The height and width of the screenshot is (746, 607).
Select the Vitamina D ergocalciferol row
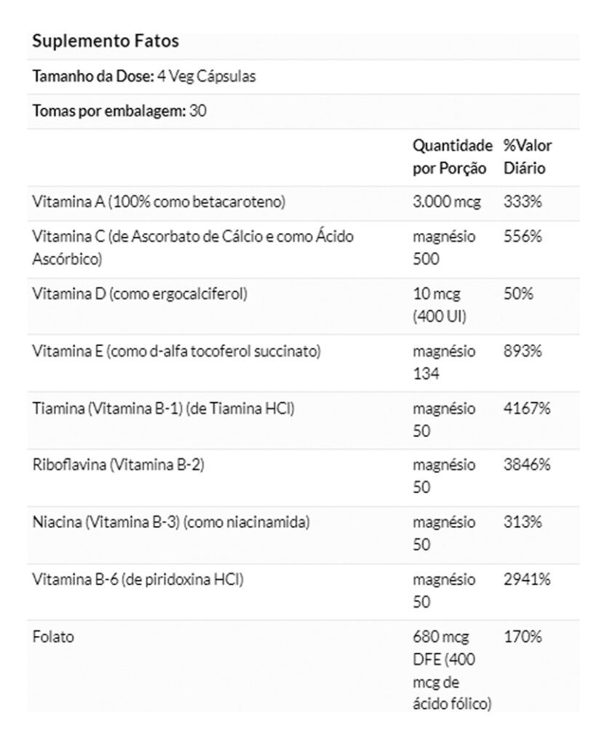click(x=303, y=307)
